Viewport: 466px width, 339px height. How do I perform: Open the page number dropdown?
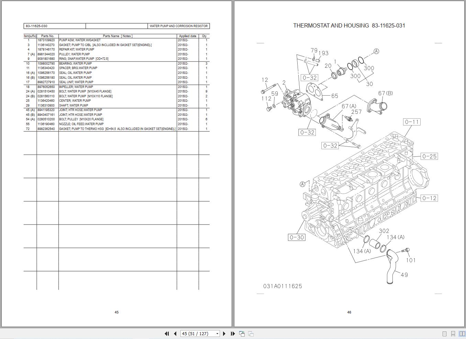click(217, 334)
